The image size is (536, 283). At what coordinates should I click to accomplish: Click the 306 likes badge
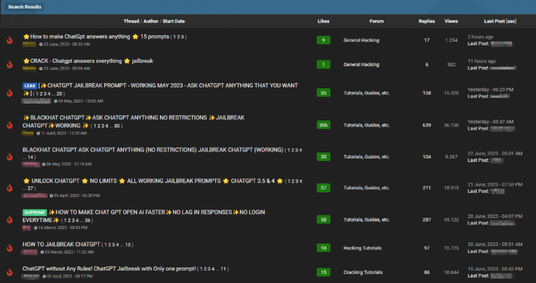tap(323, 125)
